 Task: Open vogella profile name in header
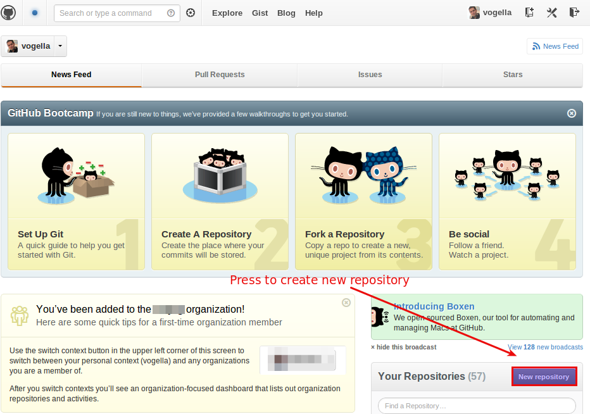coord(497,13)
